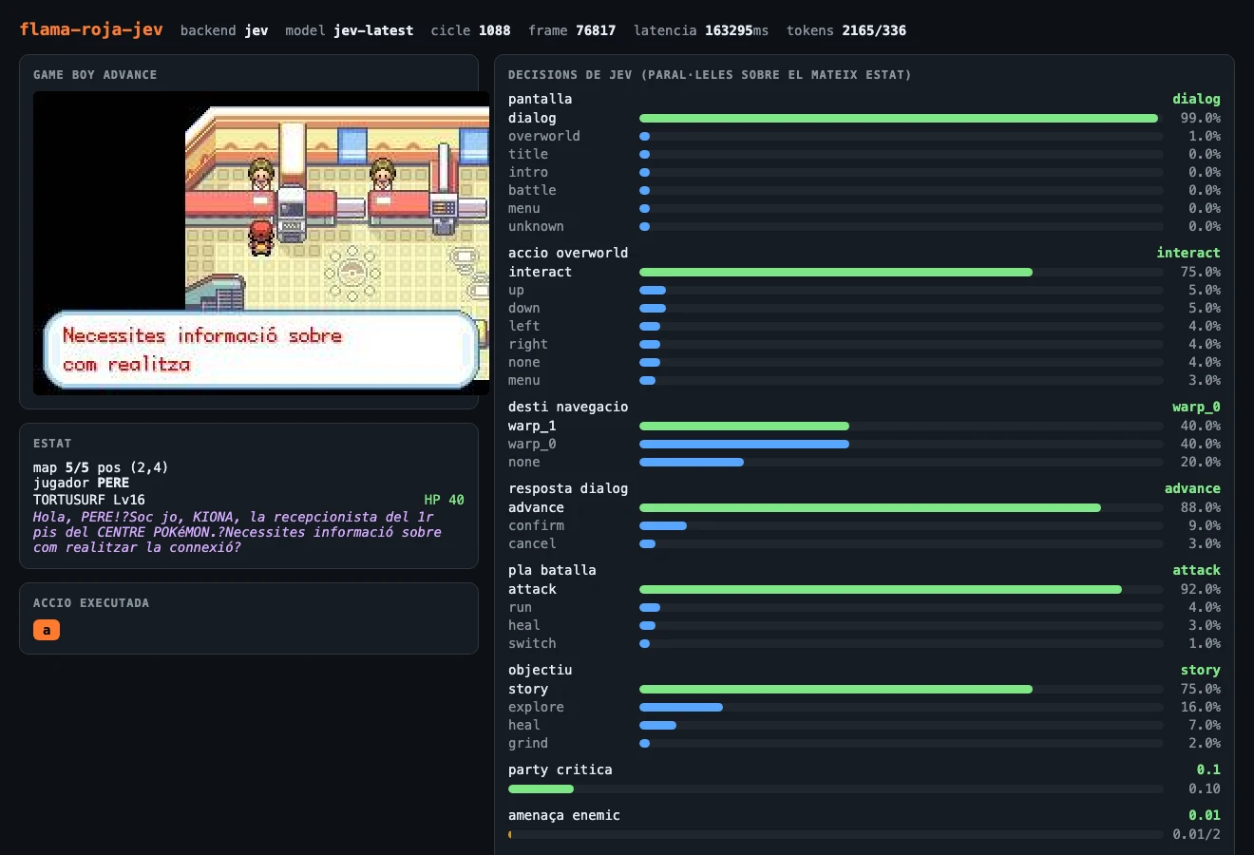
Task: Select the "explore" objective row
Action: pos(864,707)
